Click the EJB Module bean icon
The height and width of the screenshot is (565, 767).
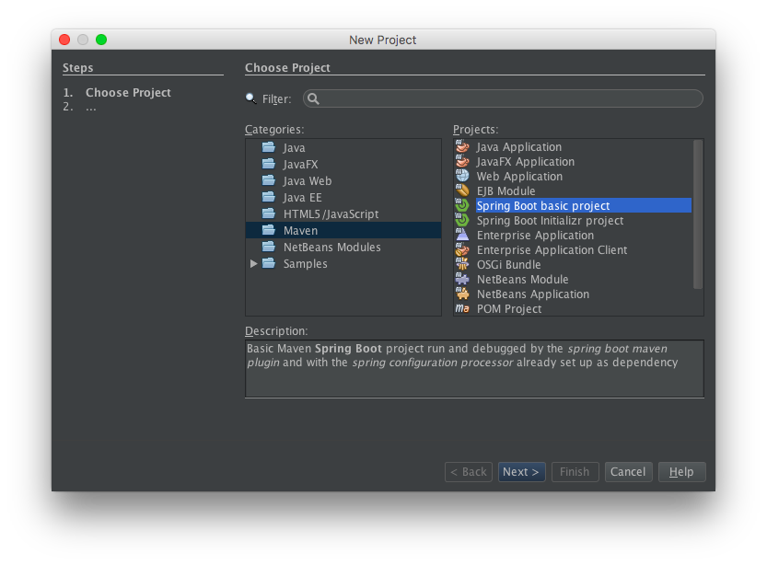click(x=462, y=190)
